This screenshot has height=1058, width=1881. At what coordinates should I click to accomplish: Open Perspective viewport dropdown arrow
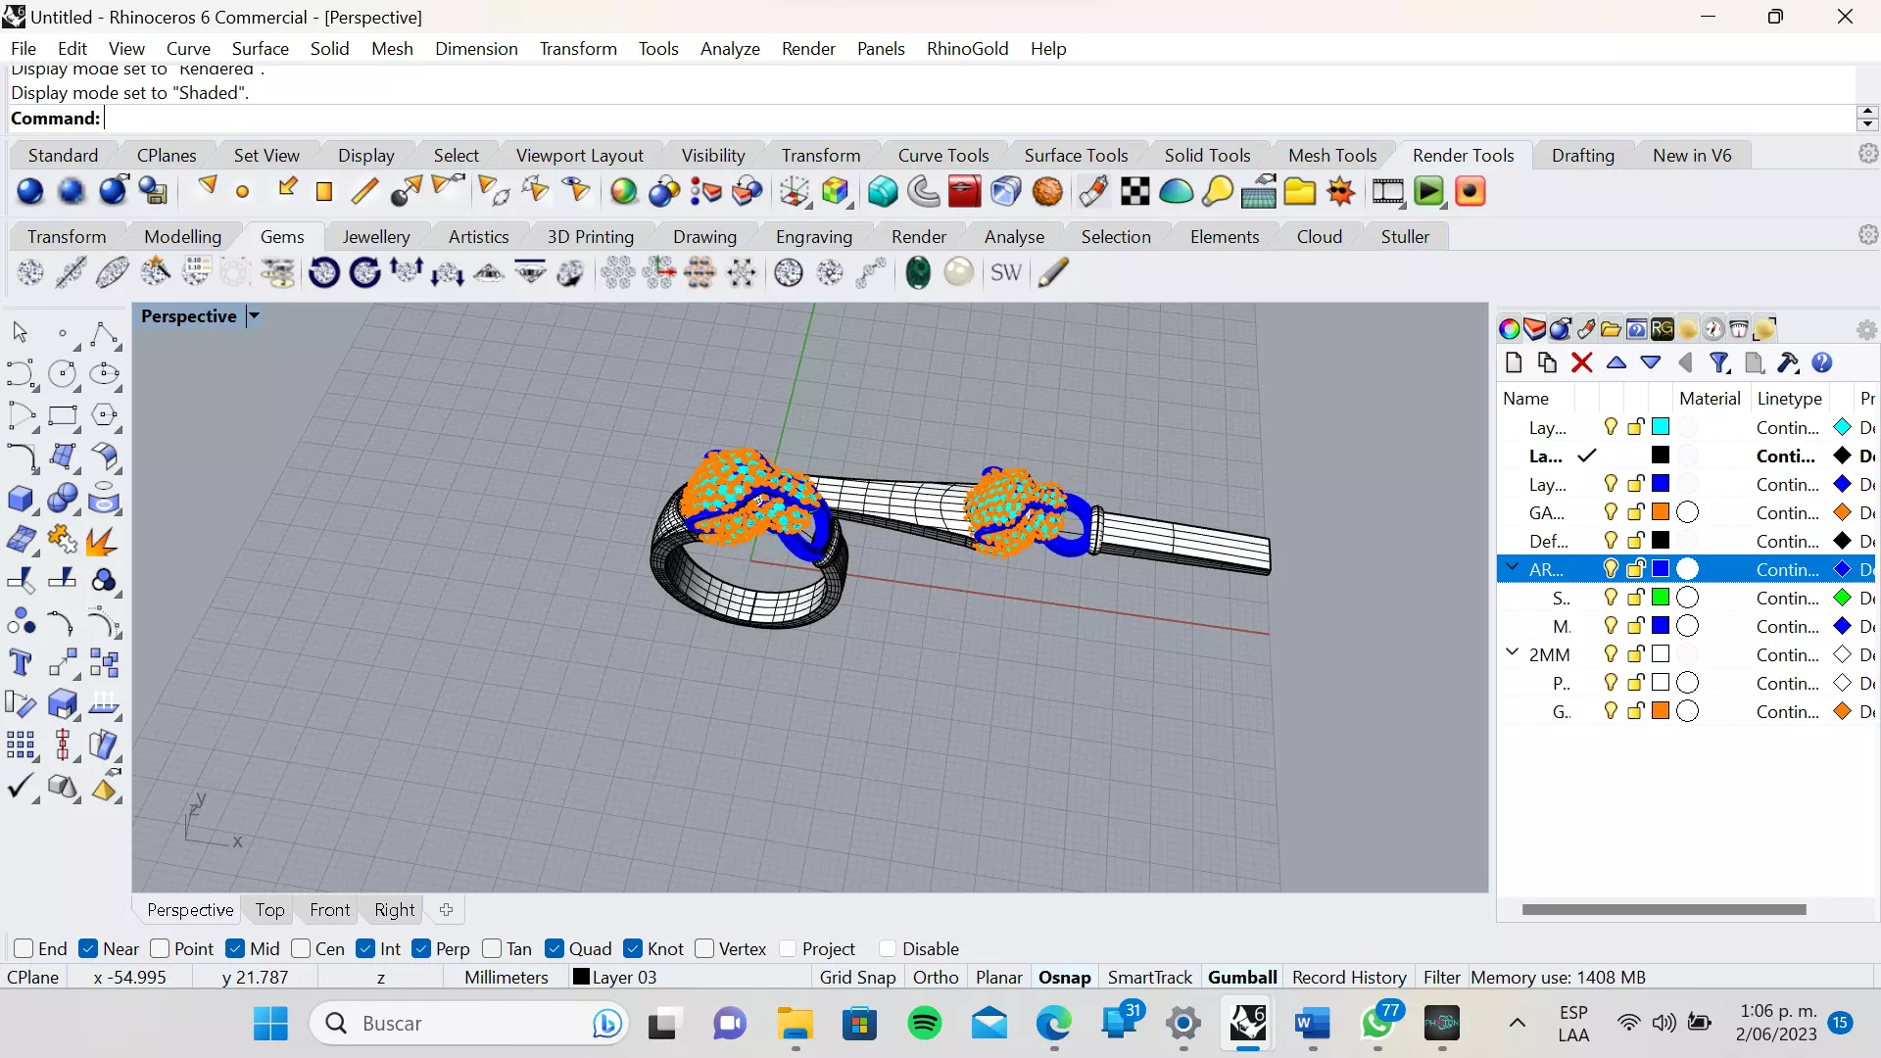254,315
